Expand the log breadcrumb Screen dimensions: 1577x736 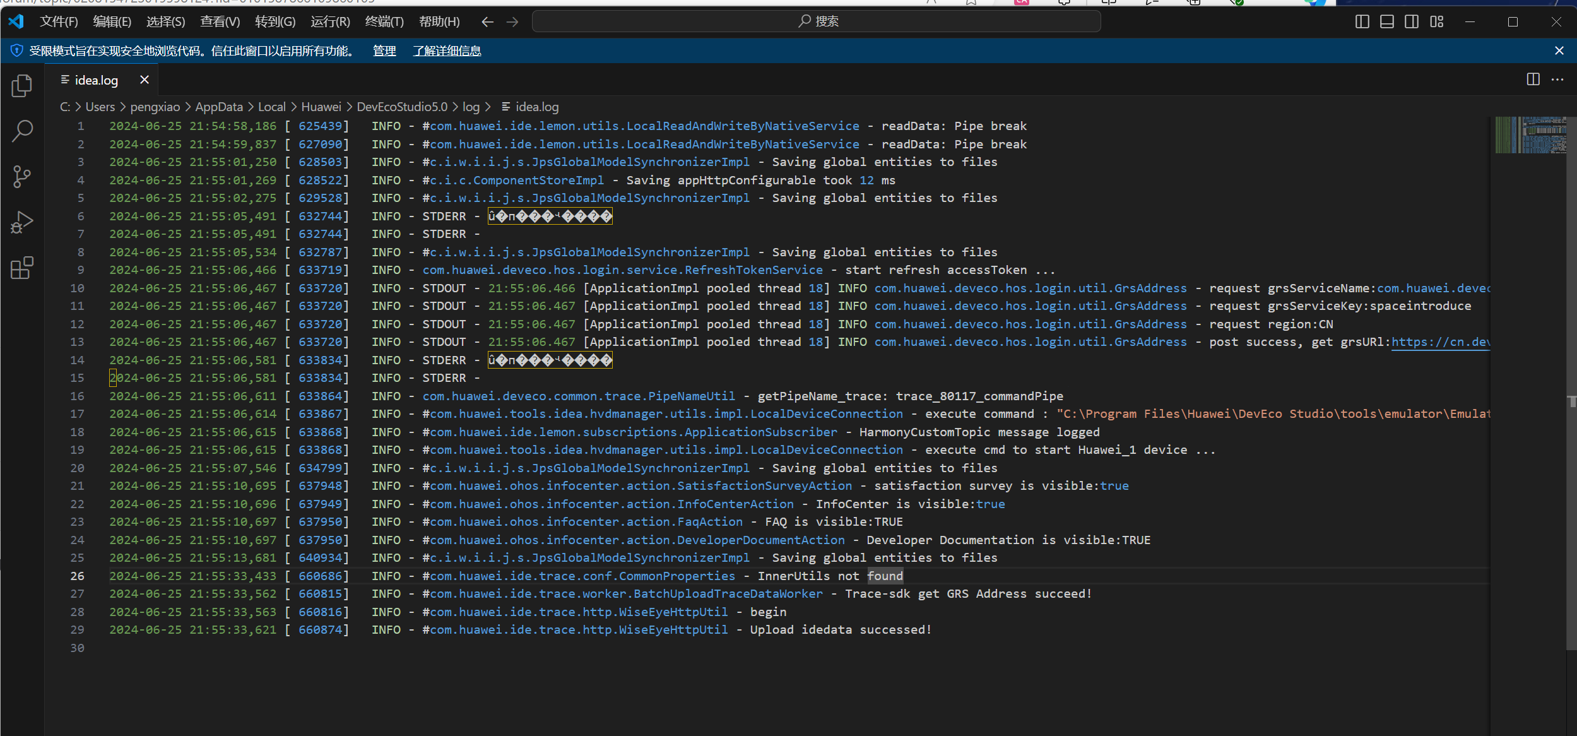(471, 107)
